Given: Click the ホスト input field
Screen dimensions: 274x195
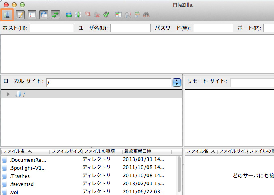Looking at the screenshot, I should pos(51,28).
